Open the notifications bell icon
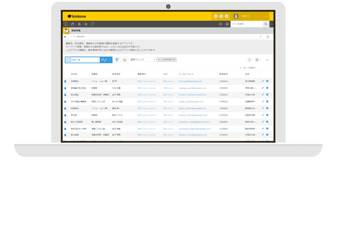Viewport: 337px width, 227px height. click(x=79, y=24)
